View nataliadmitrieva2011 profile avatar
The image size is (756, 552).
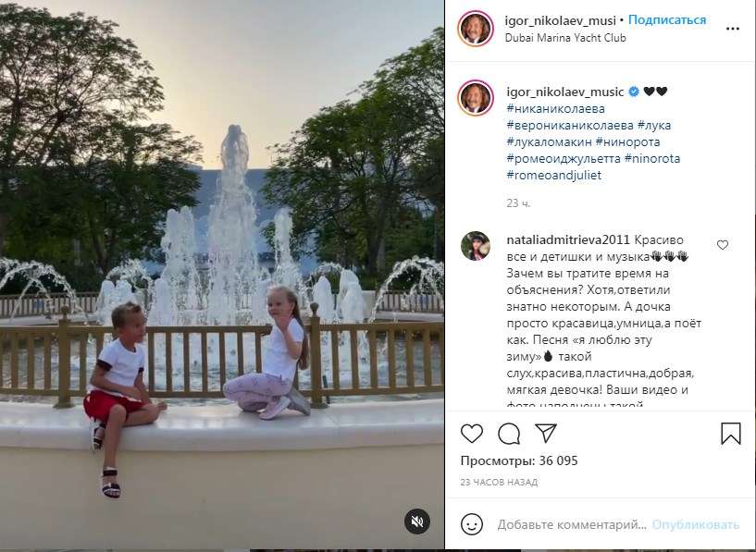click(476, 246)
